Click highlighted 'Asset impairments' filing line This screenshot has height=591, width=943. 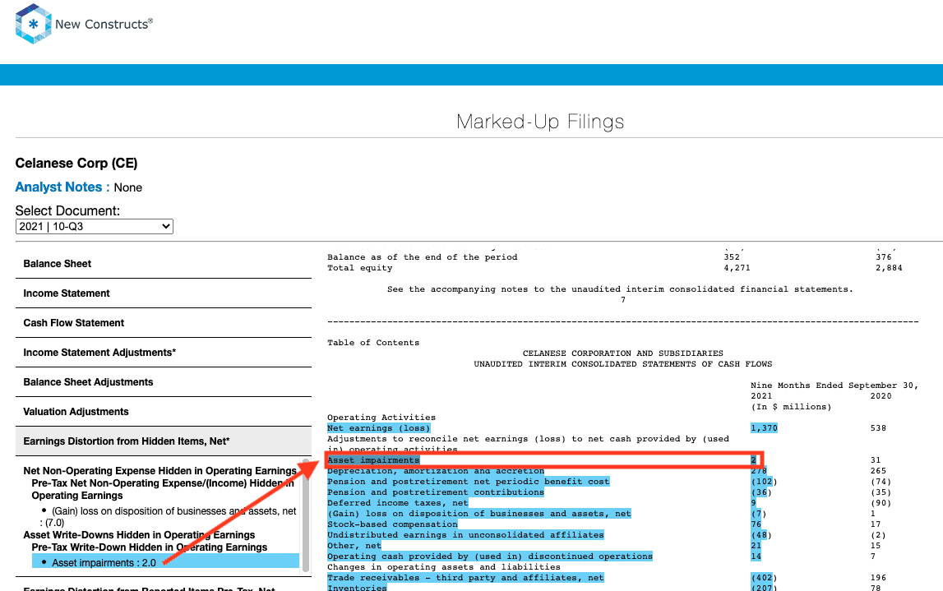(373, 460)
